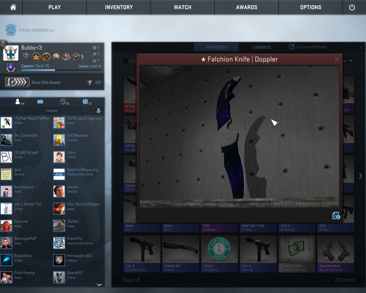Click the add friend icon
This screenshot has width=366, height=293.
tap(99, 111)
